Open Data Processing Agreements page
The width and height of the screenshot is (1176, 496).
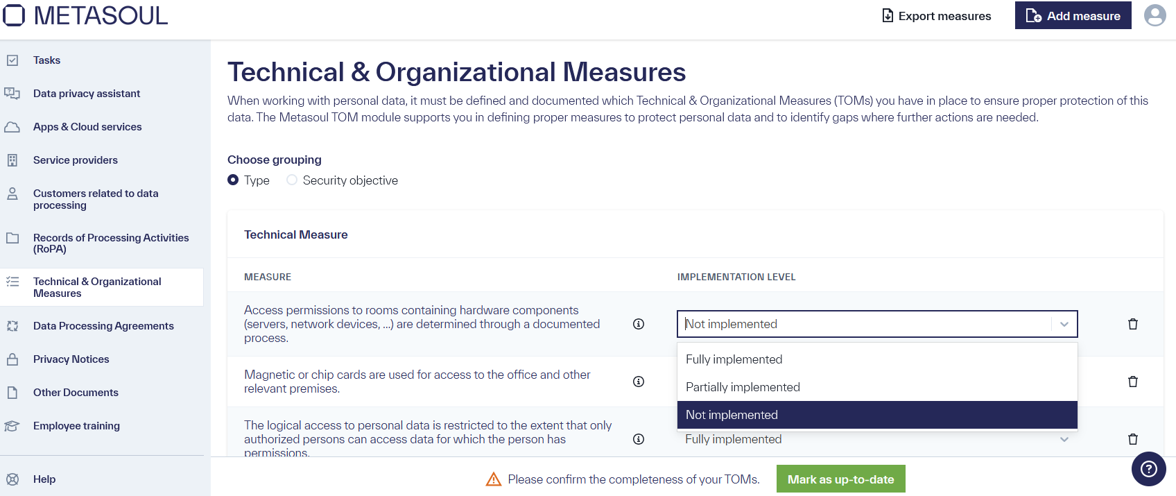pyautogui.click(x=103, y=326)
